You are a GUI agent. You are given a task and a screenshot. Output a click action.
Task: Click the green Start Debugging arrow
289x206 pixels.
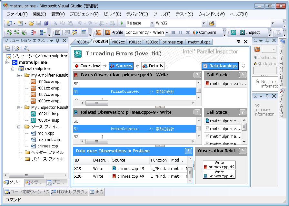(x=122, y=23)
